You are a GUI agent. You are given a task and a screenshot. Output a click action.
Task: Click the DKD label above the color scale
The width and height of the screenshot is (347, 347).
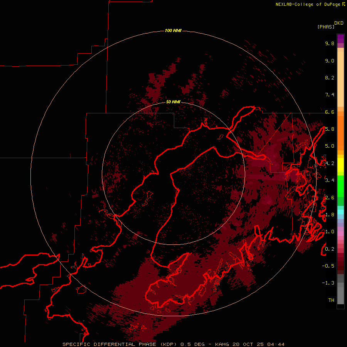(x=339, y=23)
